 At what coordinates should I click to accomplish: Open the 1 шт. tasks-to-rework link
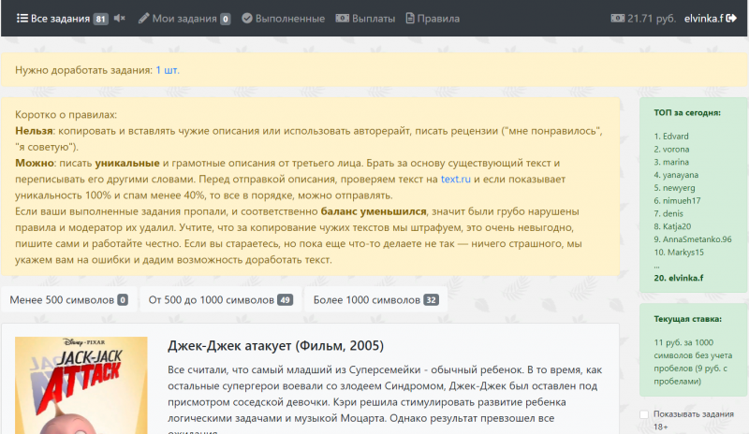[x=168, y=70]
